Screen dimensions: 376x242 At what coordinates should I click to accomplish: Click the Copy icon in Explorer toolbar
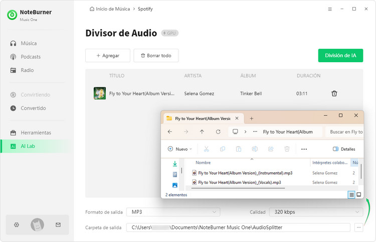coord(223,149)
